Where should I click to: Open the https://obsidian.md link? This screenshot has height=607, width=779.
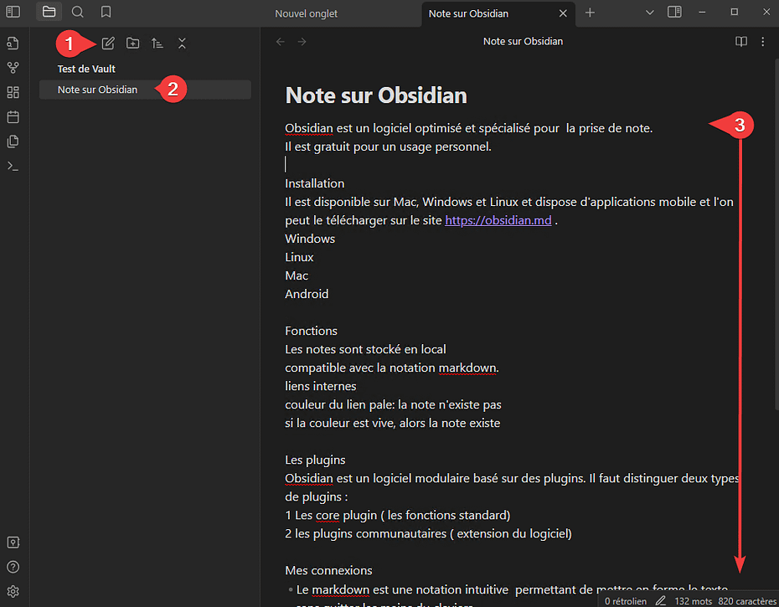coord(498,219)
